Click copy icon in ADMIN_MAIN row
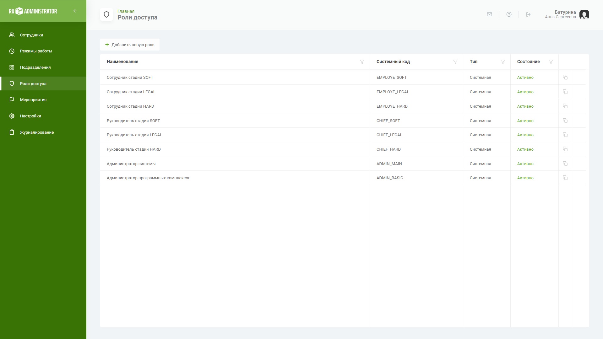Screen dimensions: 603x339 pyautogui.click(x=565, y=164)
